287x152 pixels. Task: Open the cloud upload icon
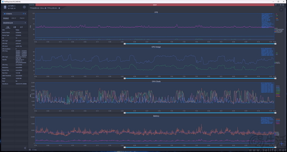pos(283,5)
